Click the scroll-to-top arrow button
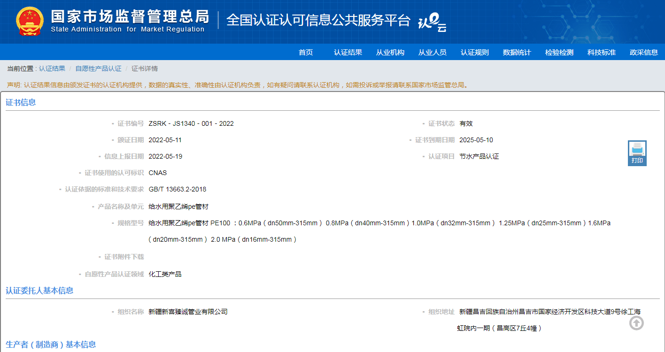 [x=636, y=323]
